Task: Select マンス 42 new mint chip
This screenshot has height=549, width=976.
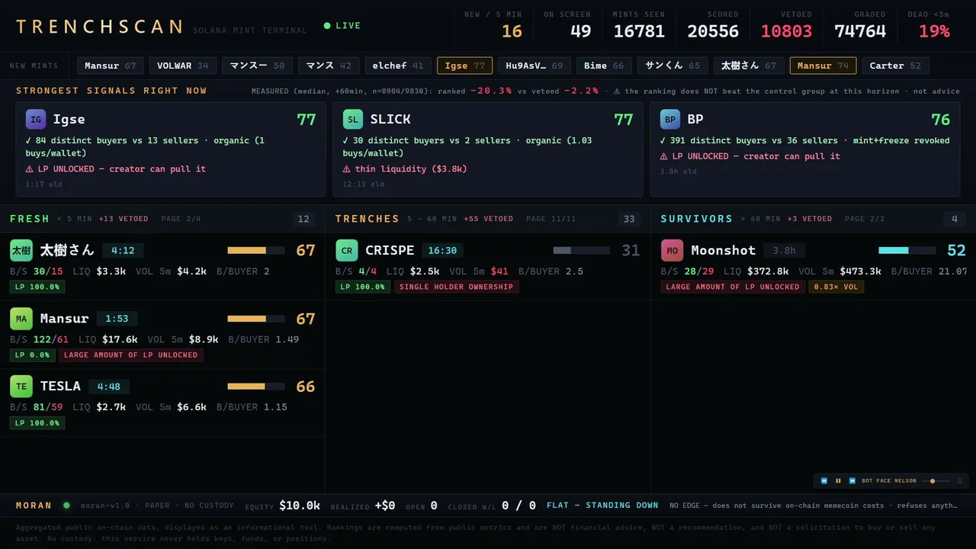Action: click(329, 66)
